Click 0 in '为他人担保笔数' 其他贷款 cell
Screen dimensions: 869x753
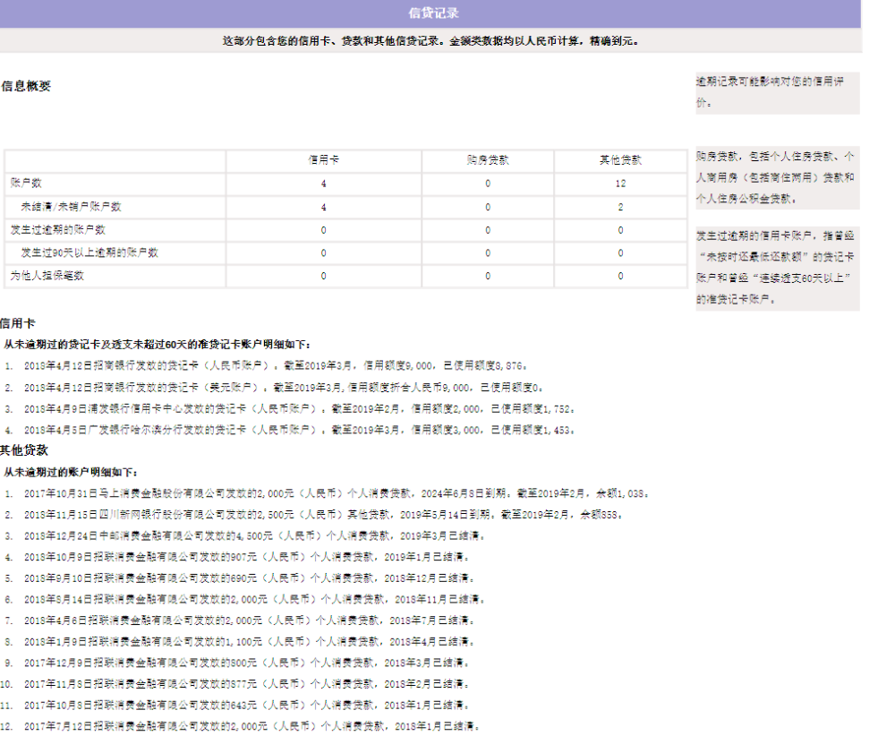[620, 276]
